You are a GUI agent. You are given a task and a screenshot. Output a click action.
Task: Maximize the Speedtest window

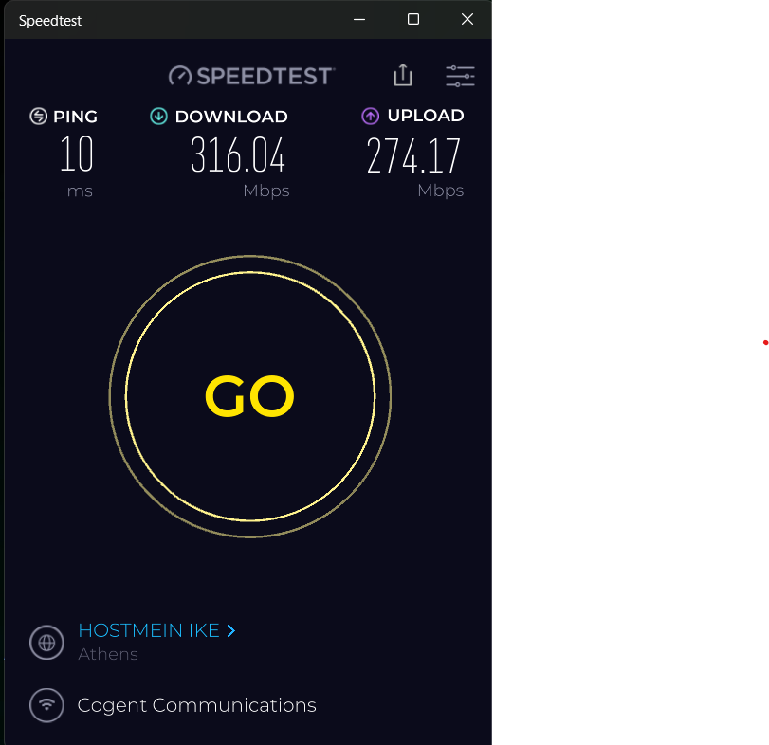[413, 20]
